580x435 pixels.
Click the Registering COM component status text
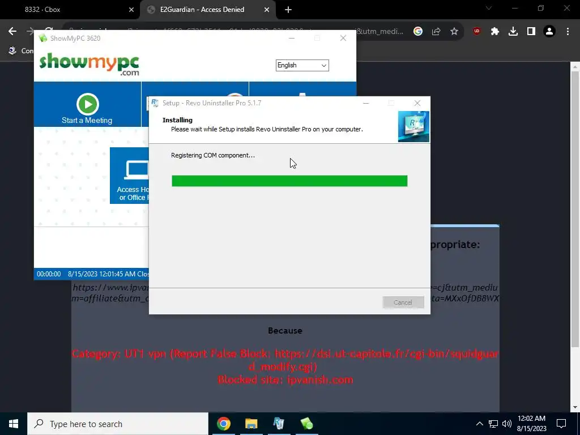coord(213,155)
